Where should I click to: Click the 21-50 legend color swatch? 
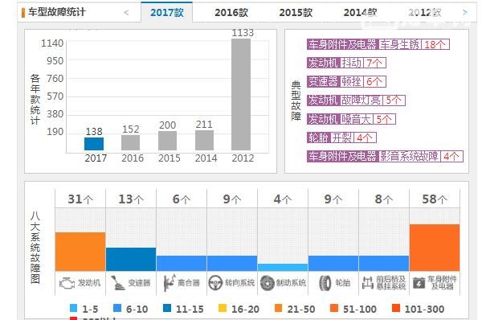click(x=278, y=308)
